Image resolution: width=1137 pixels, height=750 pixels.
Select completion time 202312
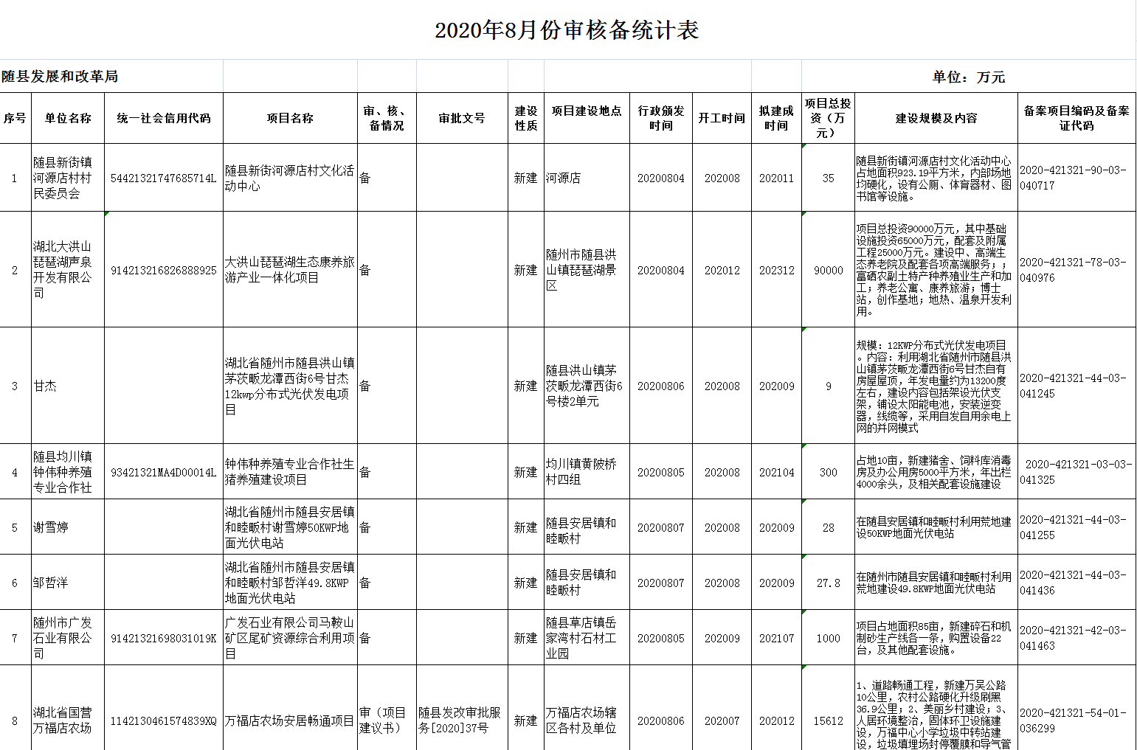[x=776, y=271]
